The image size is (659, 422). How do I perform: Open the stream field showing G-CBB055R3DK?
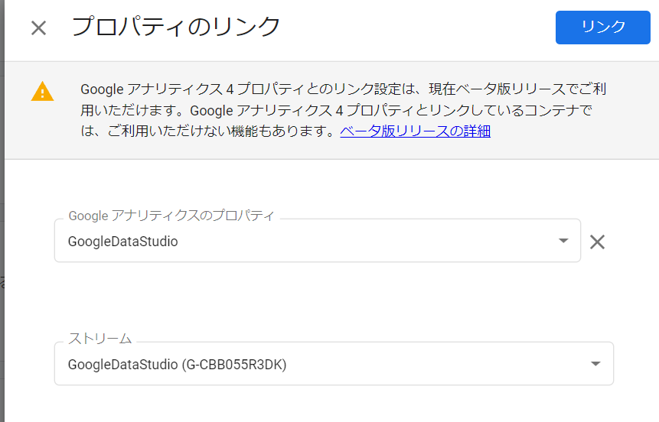pos(334,364)
